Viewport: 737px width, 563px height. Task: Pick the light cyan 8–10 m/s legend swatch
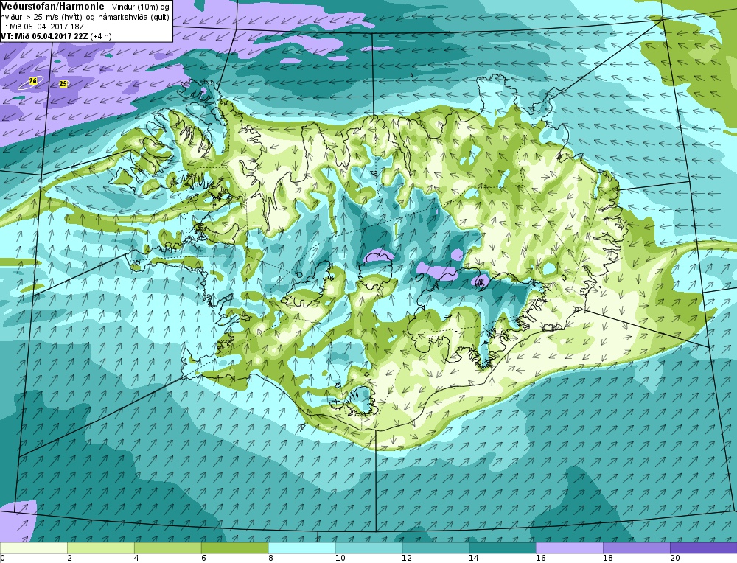point(301,548)
